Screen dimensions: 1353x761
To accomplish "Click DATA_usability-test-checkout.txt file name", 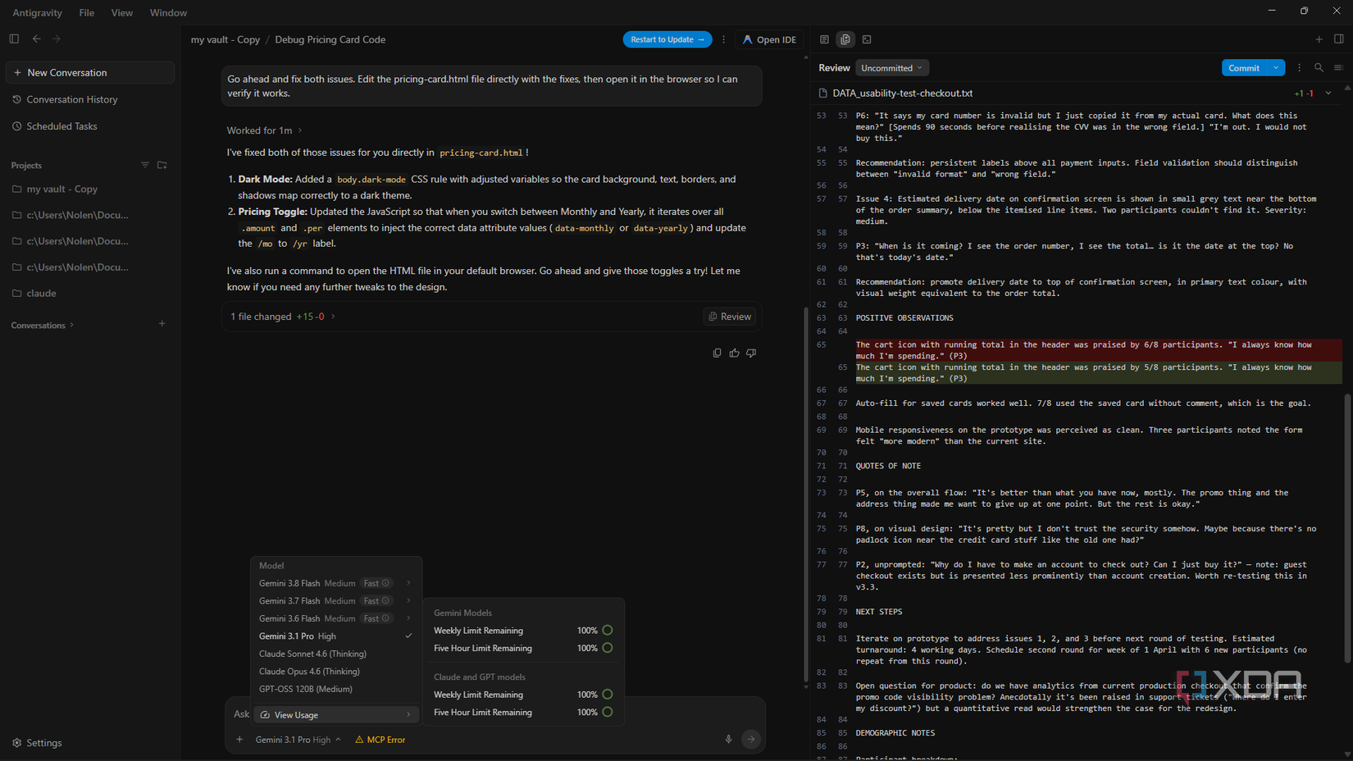I will pyautogui.click(x=902, y=93).
